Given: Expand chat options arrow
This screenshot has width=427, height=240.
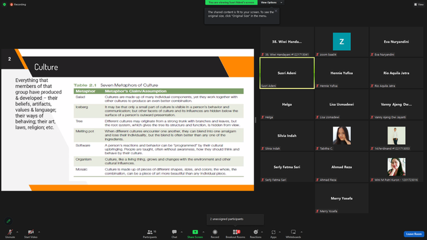Looking at the screenshot, I should coord(181,232).
